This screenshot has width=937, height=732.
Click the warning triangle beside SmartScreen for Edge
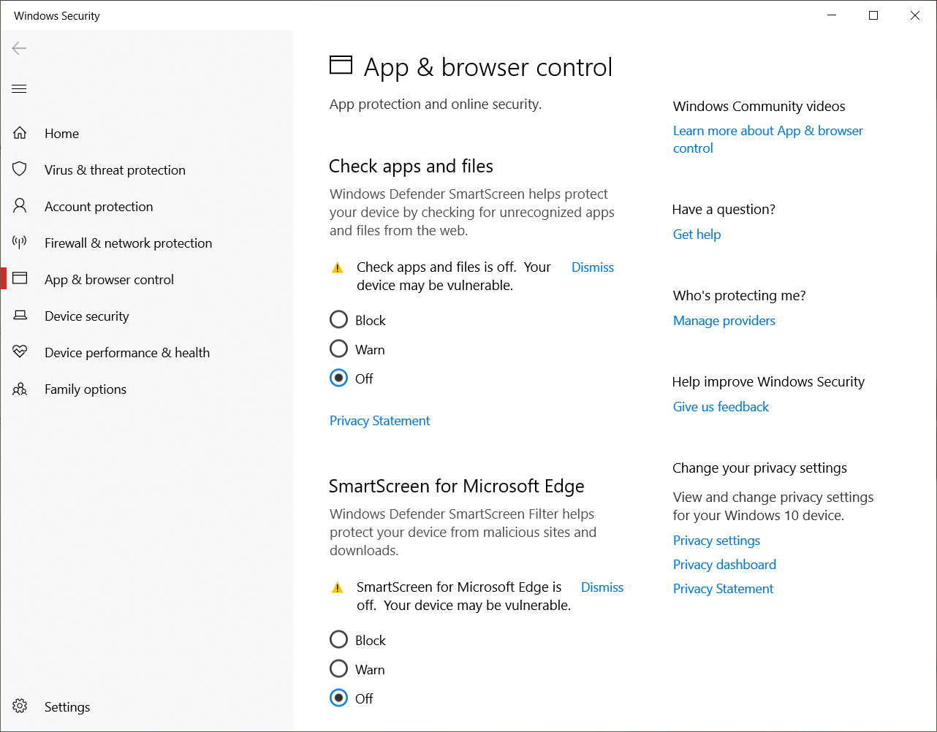[x=338, y=588]
